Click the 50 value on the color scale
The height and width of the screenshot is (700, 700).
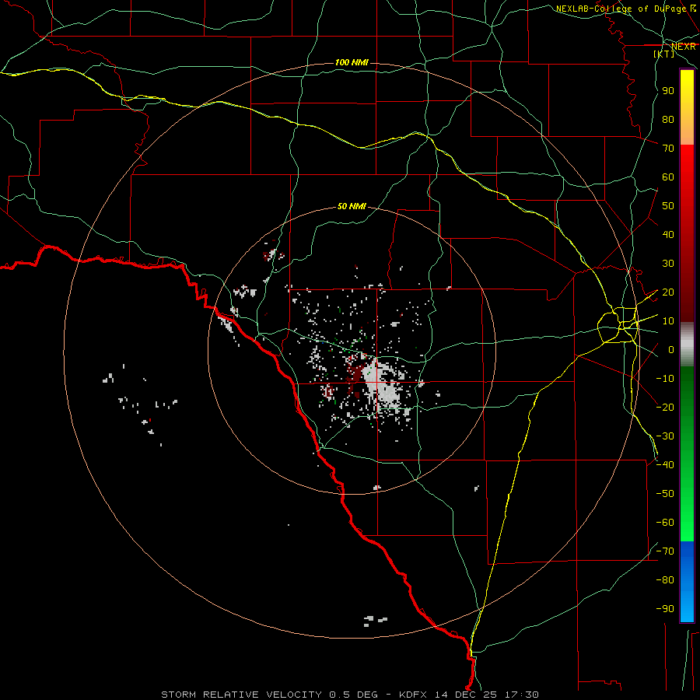(x=668, y=206)
